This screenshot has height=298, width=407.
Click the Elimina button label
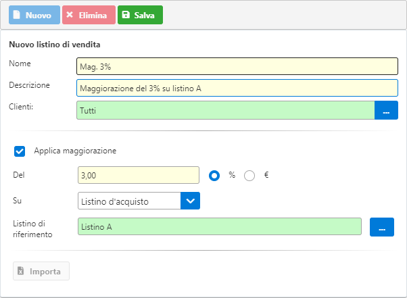pos(93,16)
